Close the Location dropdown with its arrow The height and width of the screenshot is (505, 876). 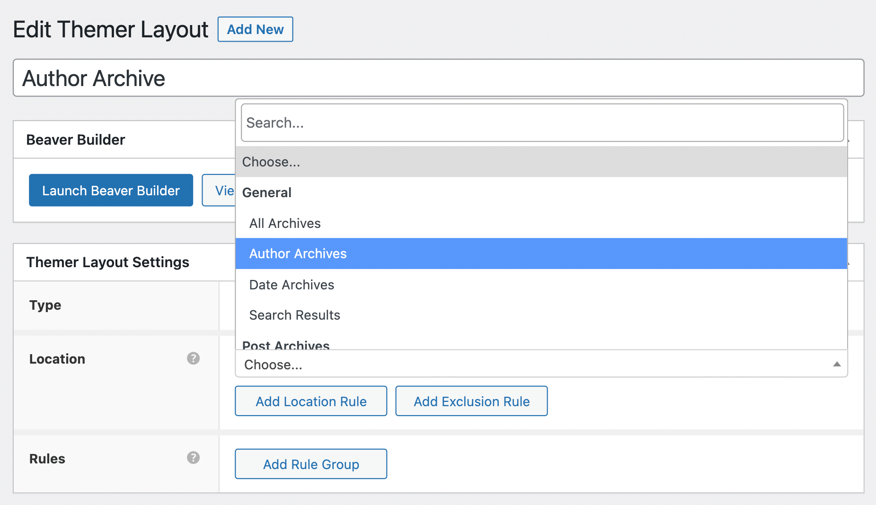tap(837, 364)
